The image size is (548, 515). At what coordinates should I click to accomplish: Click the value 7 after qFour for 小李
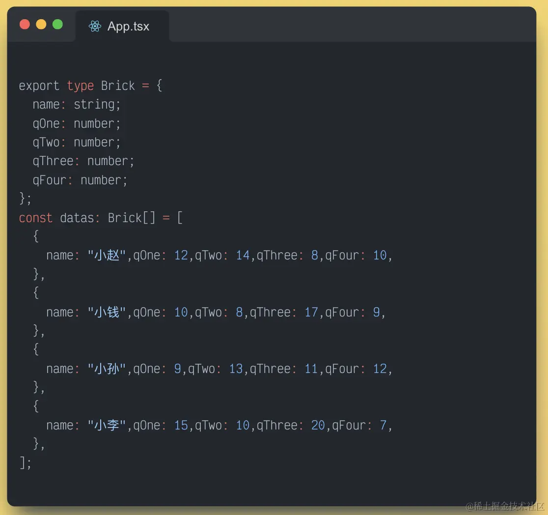point(383,426)
